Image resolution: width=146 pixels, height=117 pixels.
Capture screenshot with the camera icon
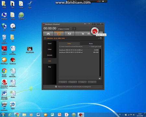[x=89, y=34]
